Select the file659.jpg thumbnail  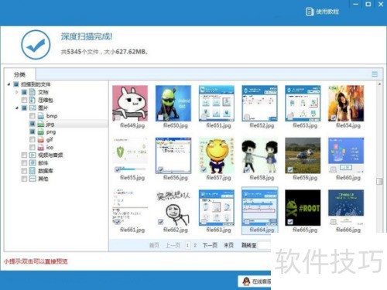(303, 155)
